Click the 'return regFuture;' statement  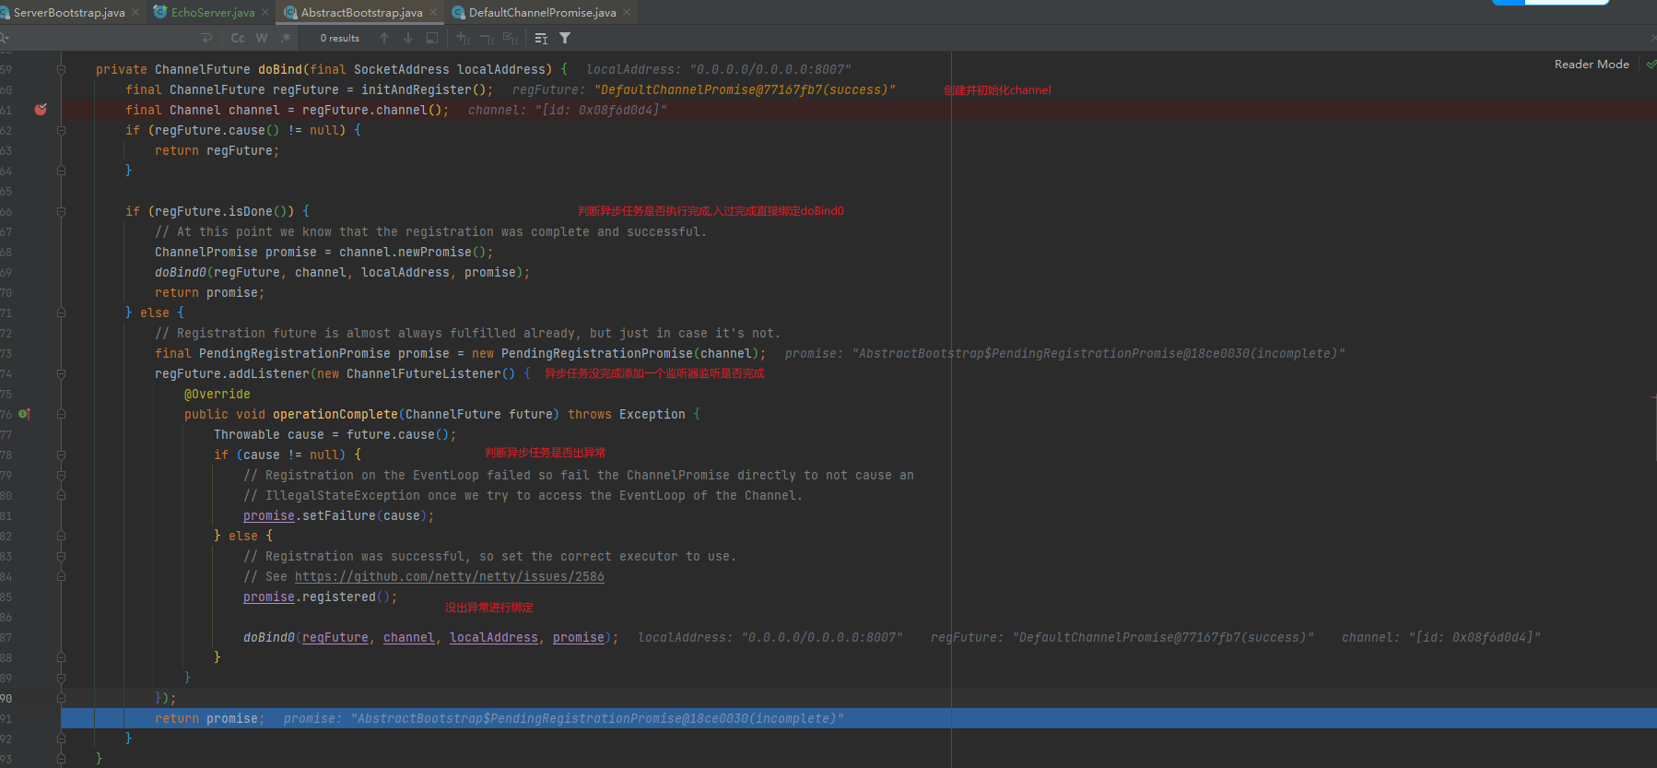pyautogui.click(x=217, y=150)
